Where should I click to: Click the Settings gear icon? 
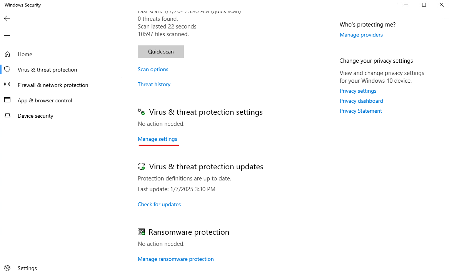(7, 268)
